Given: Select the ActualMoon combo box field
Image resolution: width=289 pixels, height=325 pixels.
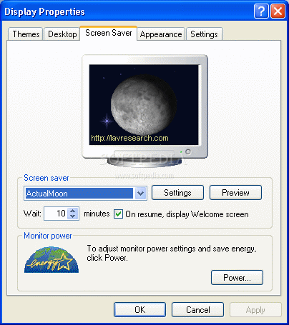Looking at the screenshot, I should pyautogui.click(x=85, y=193).
